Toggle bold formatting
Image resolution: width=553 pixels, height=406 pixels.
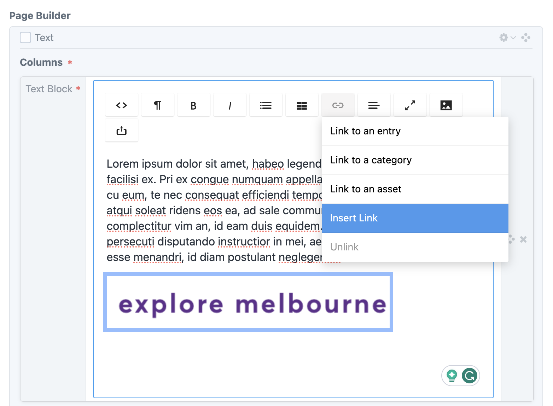click(x=194, y=105)
